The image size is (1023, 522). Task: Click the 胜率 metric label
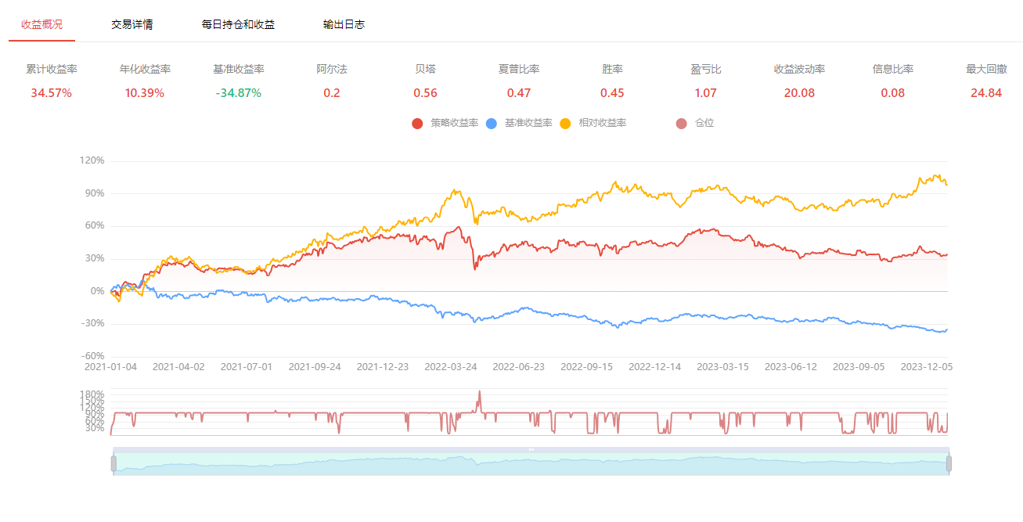point(612,69)
